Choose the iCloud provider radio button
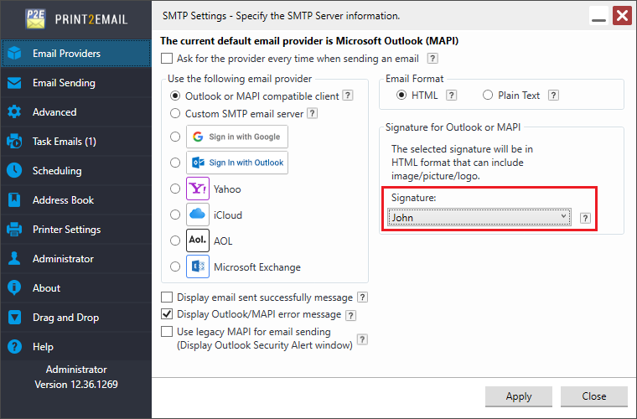 coord(175,215)
